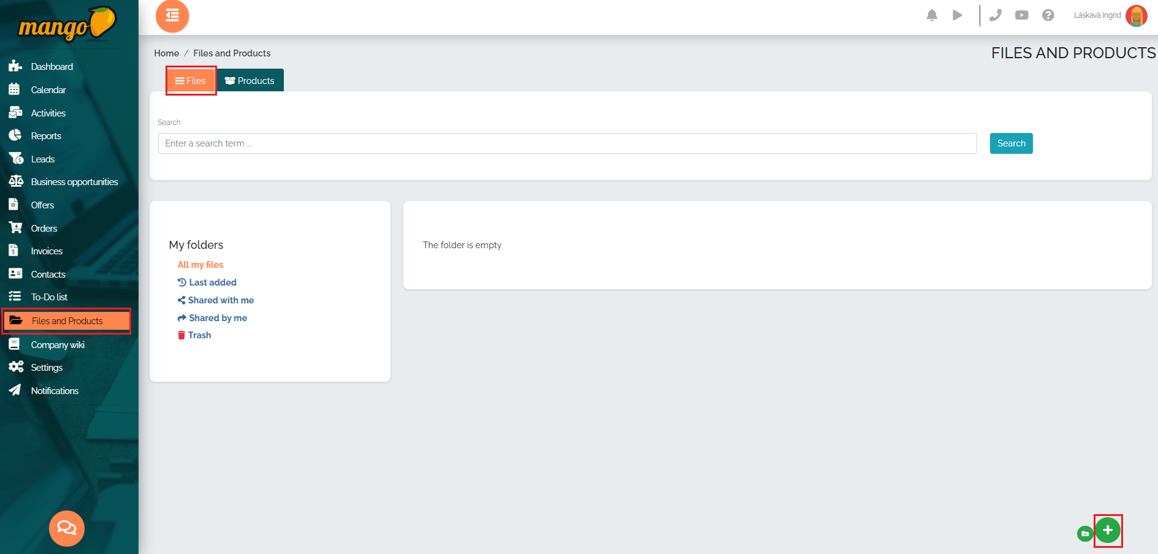The image size is (1158, 554).
Task: Click the mango logo
Action: click(67, 25)
